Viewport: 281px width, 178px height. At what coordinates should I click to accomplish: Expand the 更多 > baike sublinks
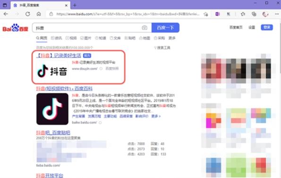(156, 116)
